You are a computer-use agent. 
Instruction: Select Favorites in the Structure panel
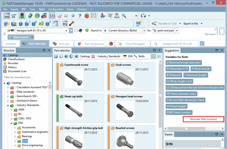pos(13,63)
